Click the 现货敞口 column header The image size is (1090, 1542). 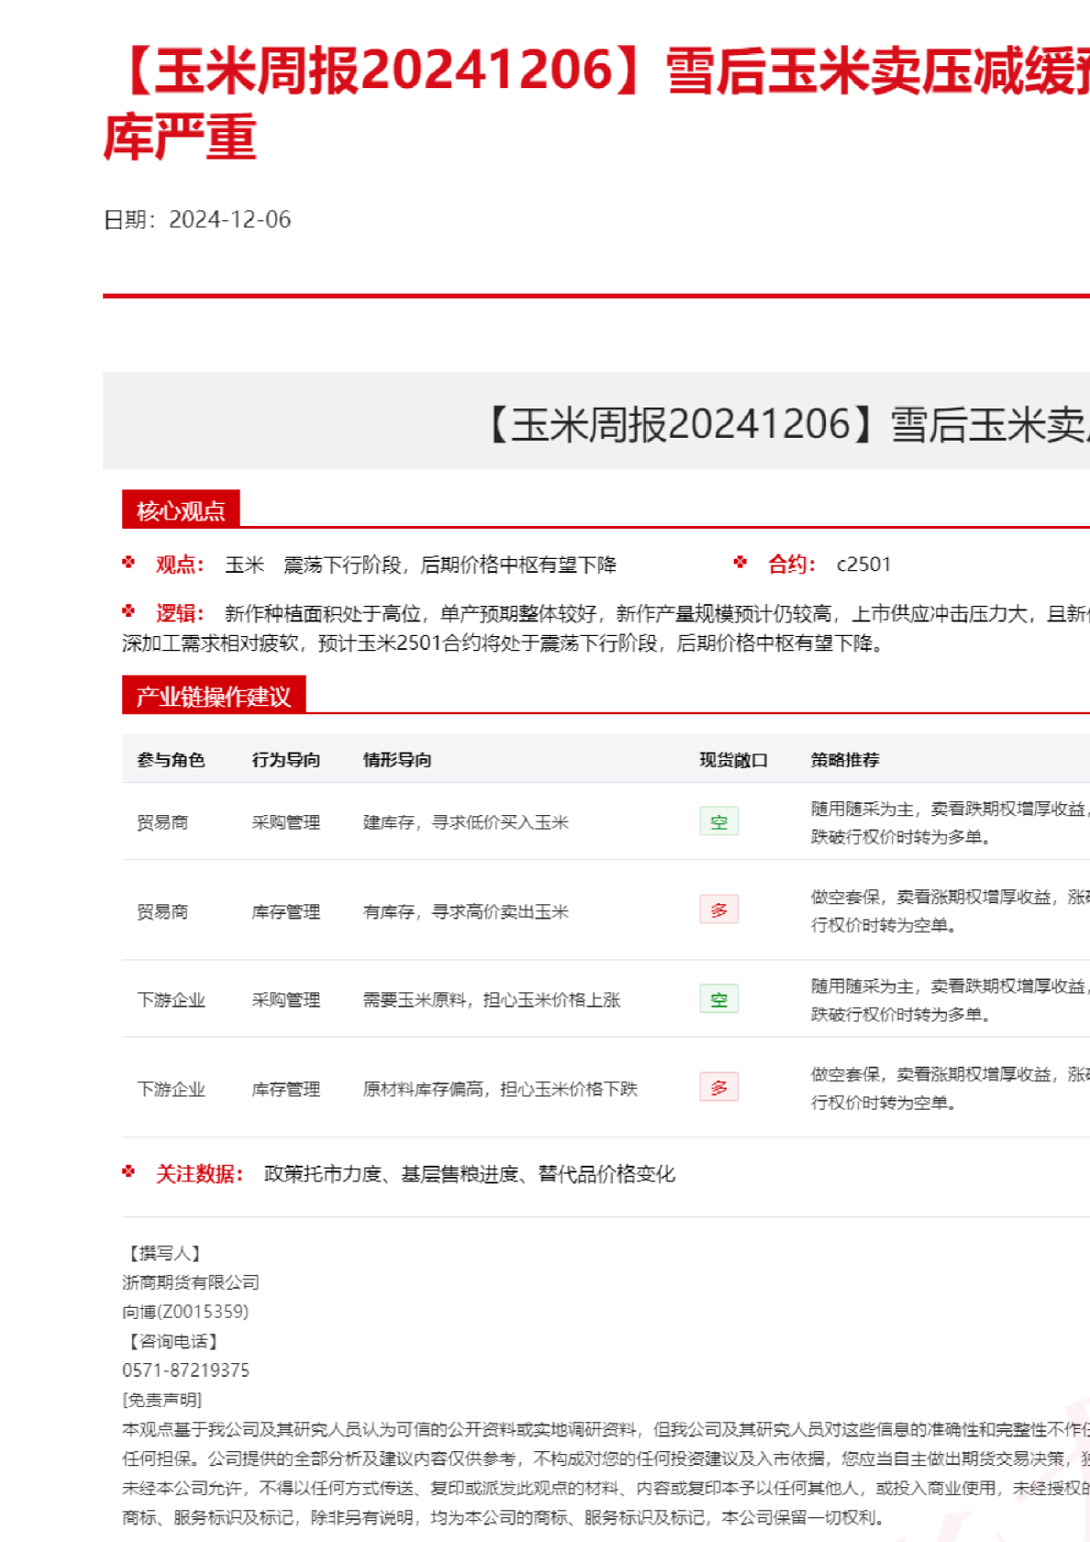(x=733, y=759)
